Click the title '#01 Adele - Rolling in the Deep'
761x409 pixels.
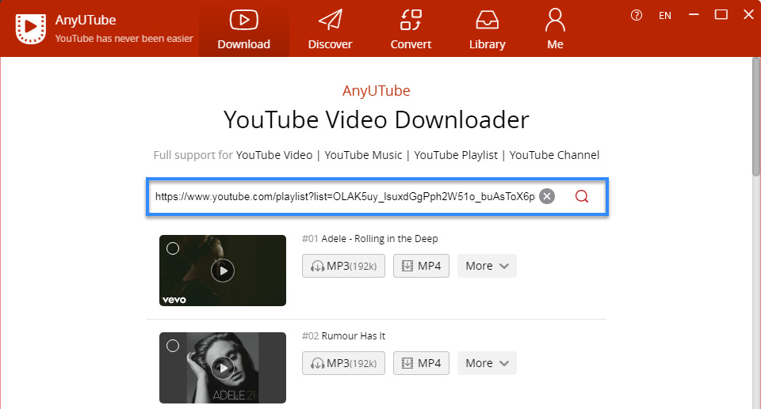coord(370,238)
